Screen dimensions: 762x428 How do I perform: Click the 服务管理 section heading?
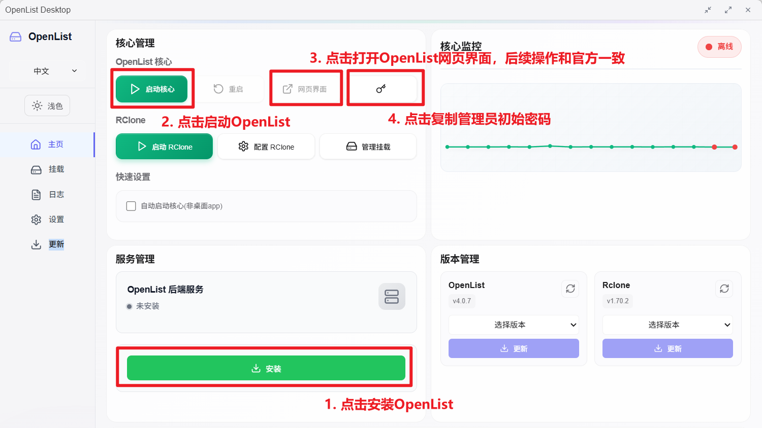coord(135,259)
